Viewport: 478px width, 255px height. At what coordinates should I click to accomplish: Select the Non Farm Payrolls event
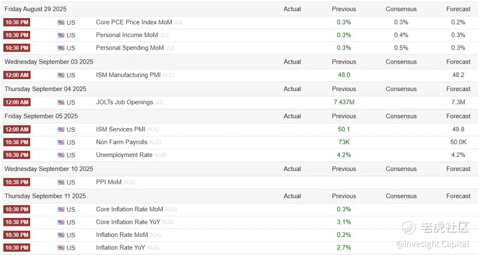pos(122,142)
